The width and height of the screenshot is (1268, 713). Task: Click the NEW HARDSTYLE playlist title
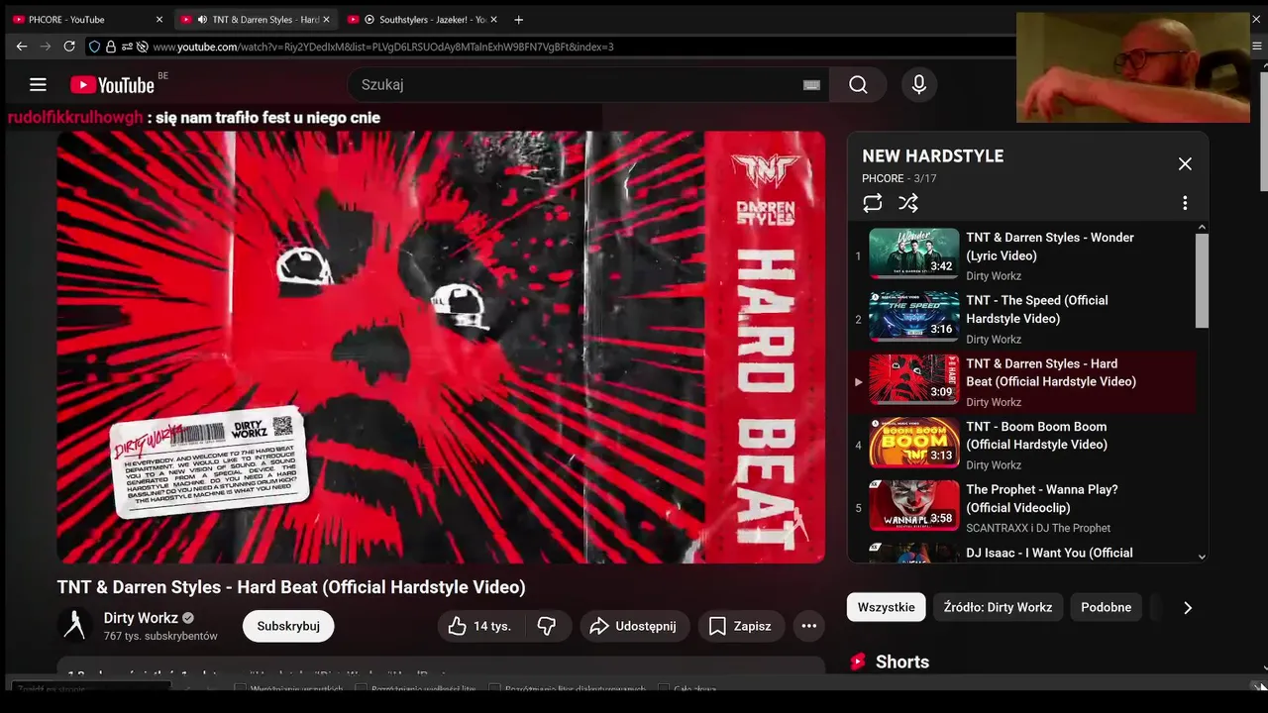click(x=932, y=155)
